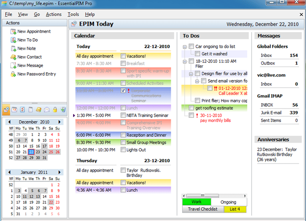Collapse the Design flier subtree
Image resolution: width=306 pixels, height=221 pixels.
[x=191, y=74]
